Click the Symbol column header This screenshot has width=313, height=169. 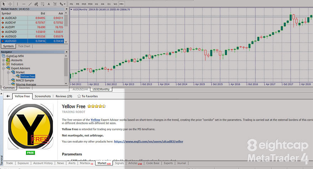point(14,14)
